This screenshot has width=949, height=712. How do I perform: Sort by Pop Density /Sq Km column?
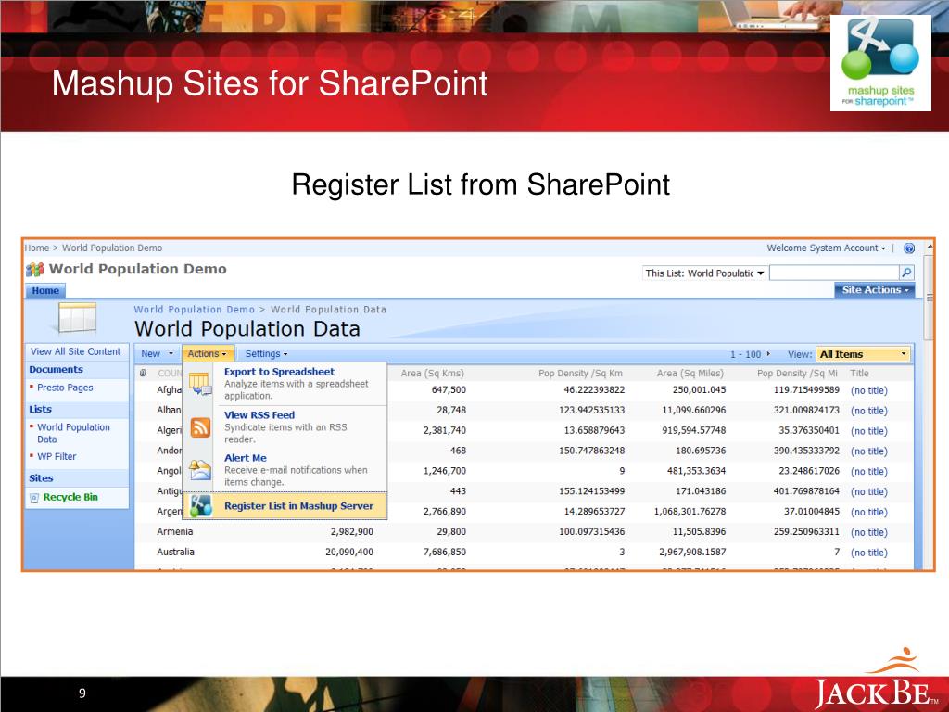580,373
